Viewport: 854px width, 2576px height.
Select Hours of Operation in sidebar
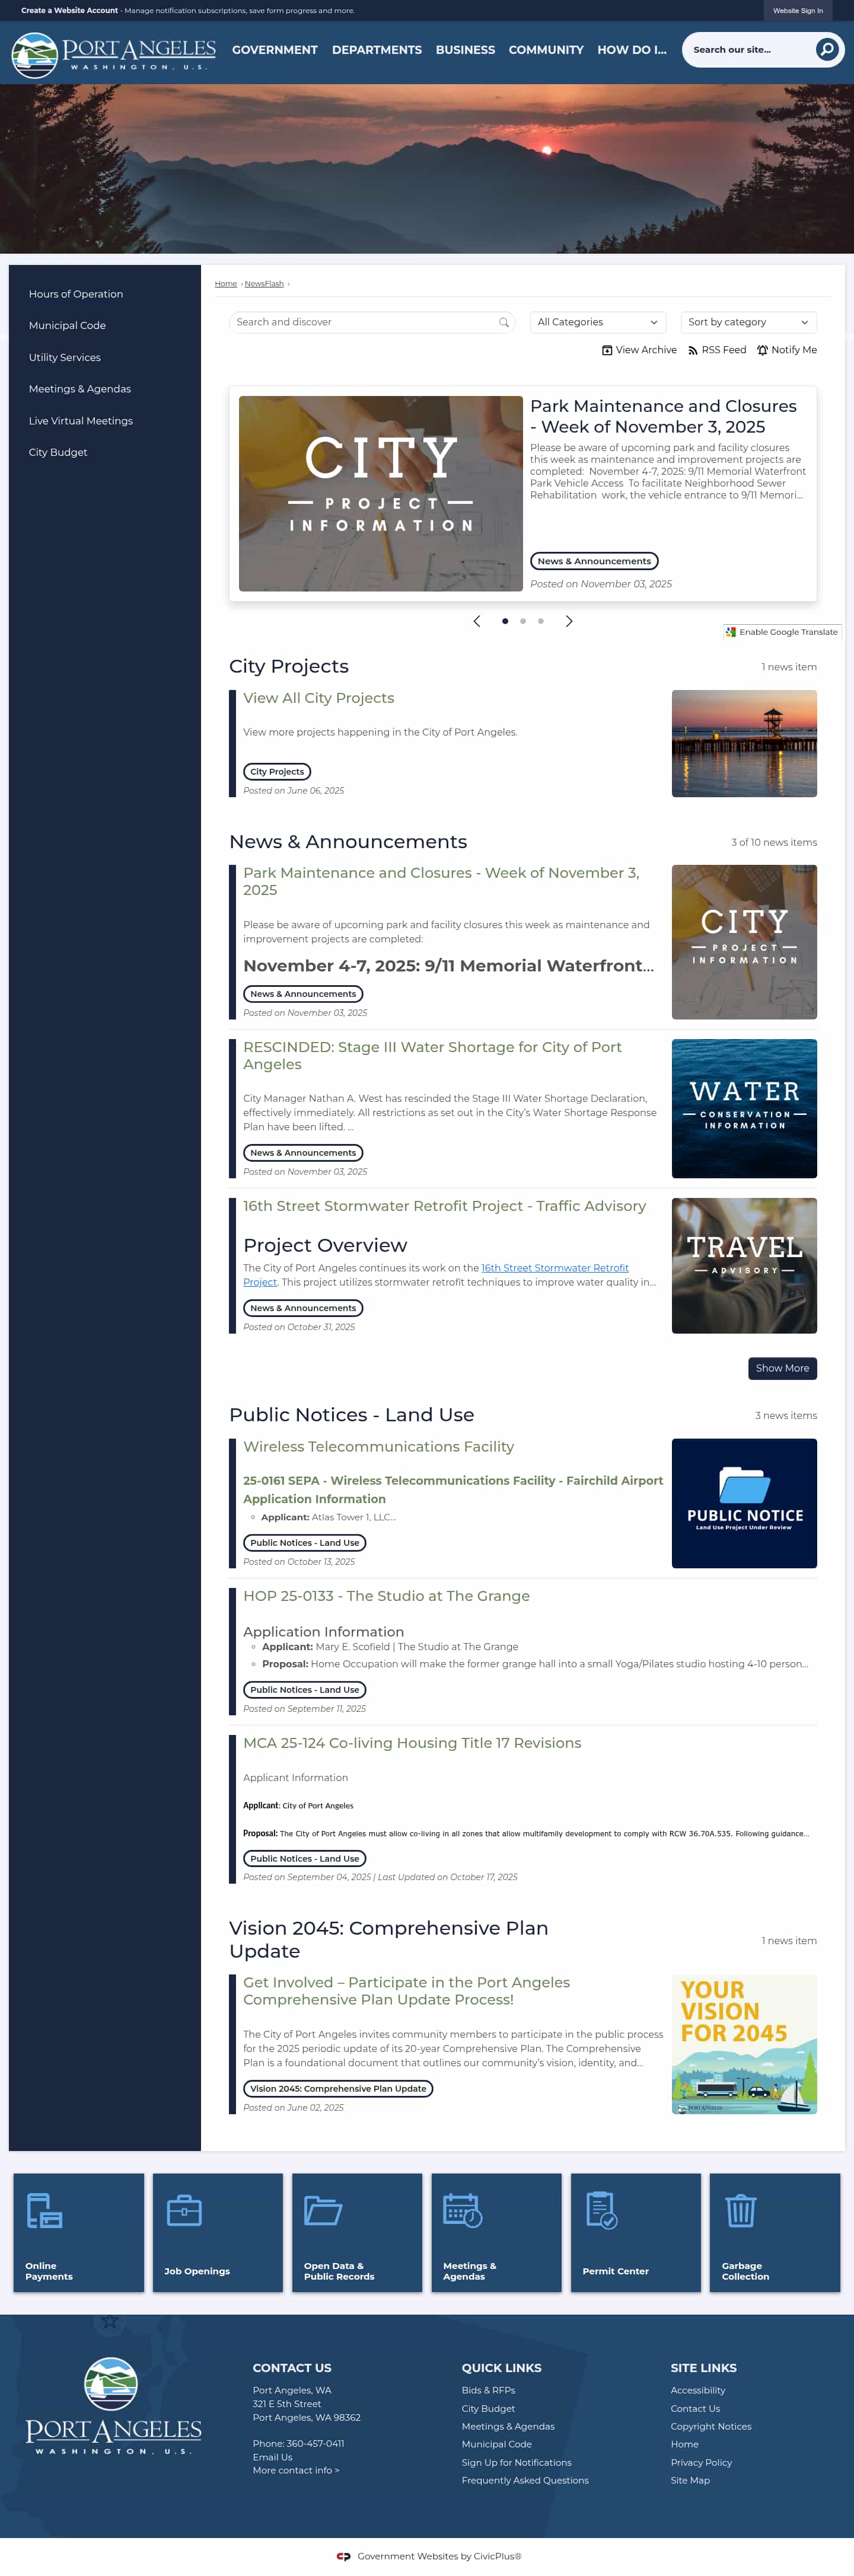76,294
